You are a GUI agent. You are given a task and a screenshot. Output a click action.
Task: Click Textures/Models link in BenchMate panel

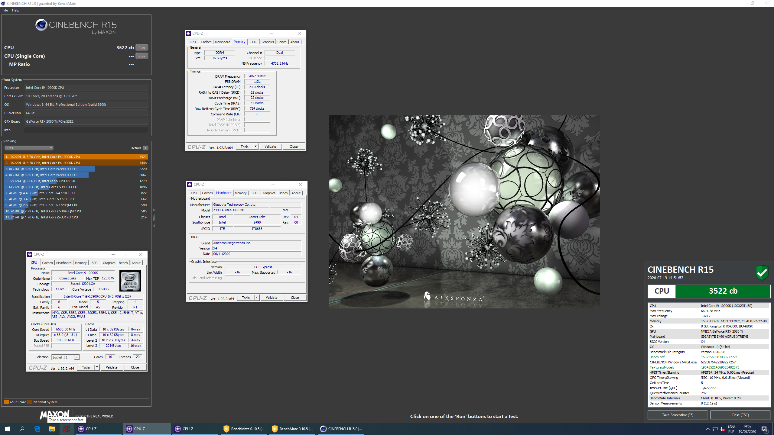coord(662,367)
